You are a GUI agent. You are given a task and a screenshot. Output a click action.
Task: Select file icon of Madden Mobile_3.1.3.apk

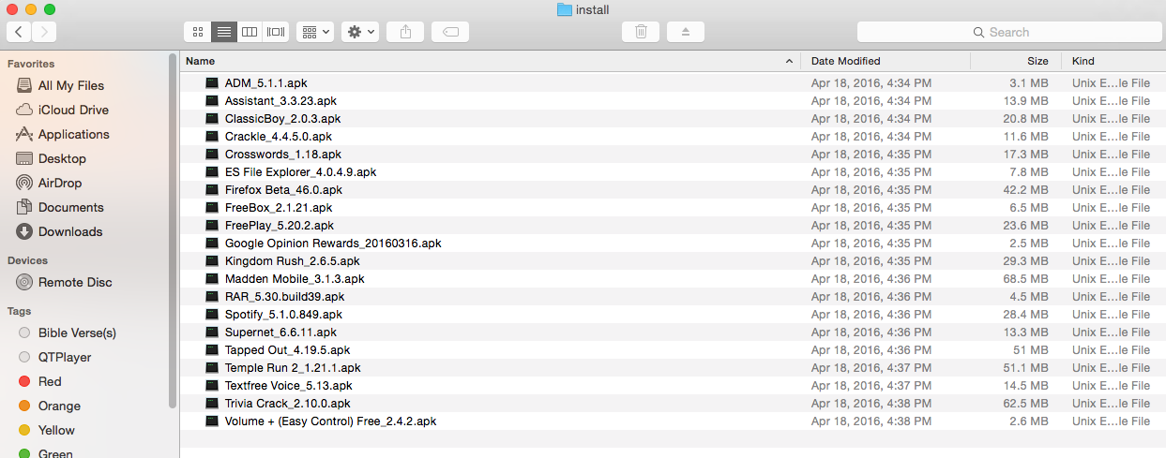click(212, 279)
